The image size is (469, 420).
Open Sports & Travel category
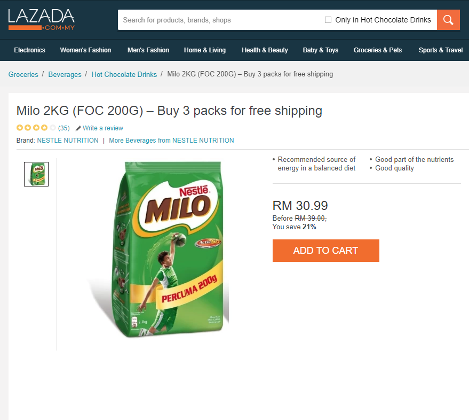pos(441,50)
